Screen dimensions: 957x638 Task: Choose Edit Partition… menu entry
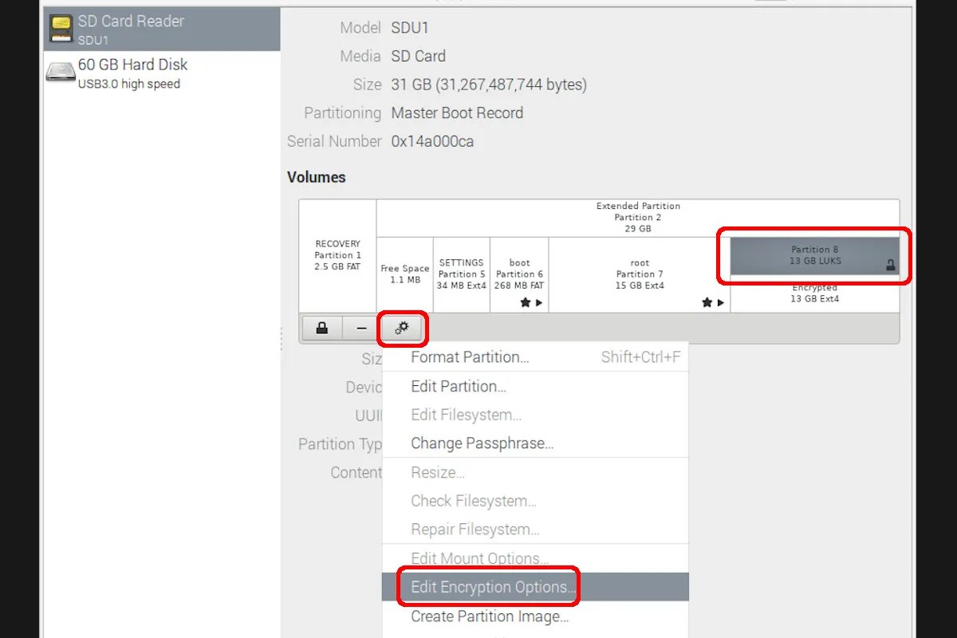click(535, 386)
